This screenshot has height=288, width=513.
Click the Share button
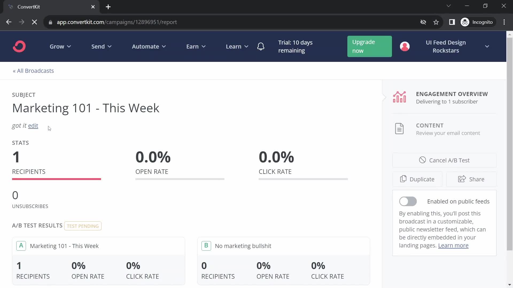[x=471, y=179]
